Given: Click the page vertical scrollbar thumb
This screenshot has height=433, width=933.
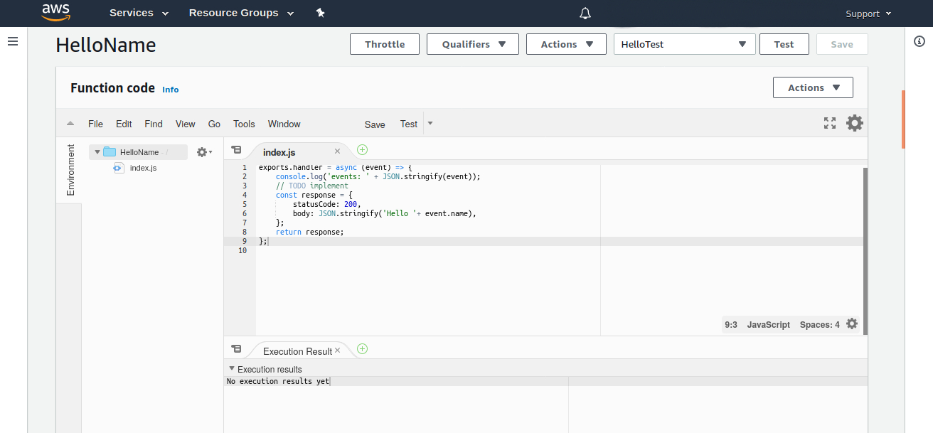Looking at the screenshot, I should point(904,119).
